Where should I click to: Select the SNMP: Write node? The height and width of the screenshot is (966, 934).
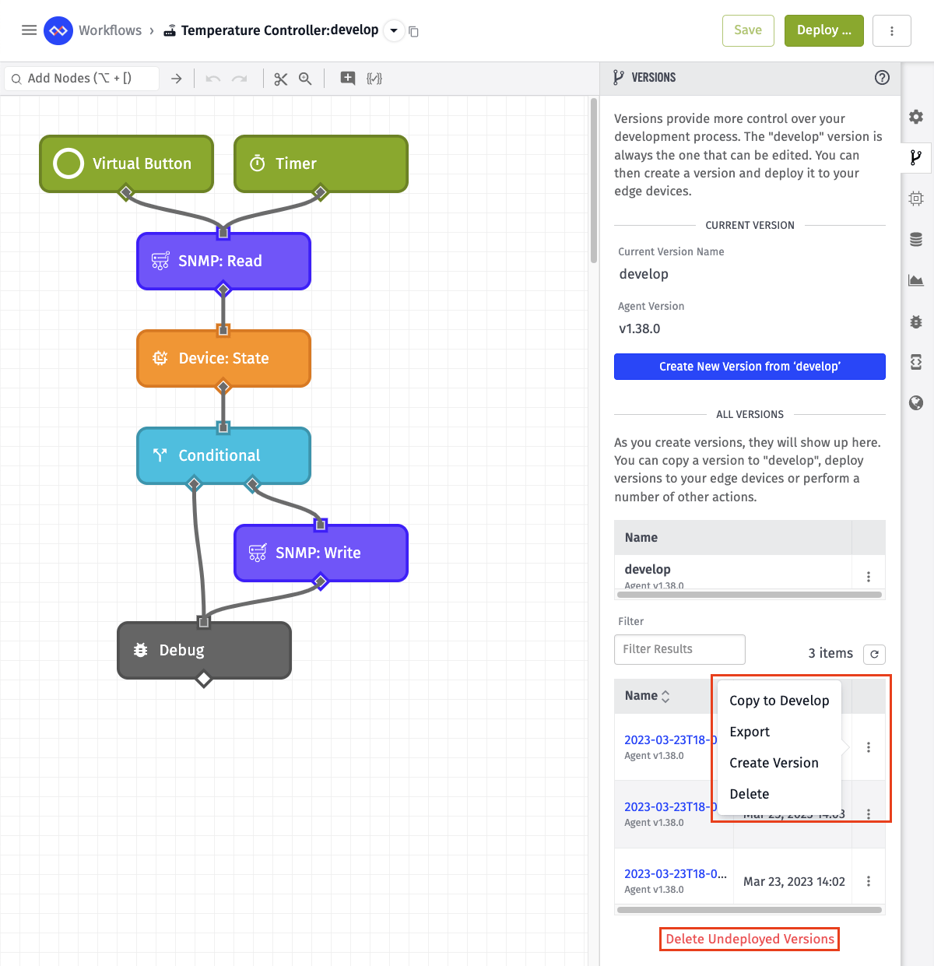click(x=321, y=553)
